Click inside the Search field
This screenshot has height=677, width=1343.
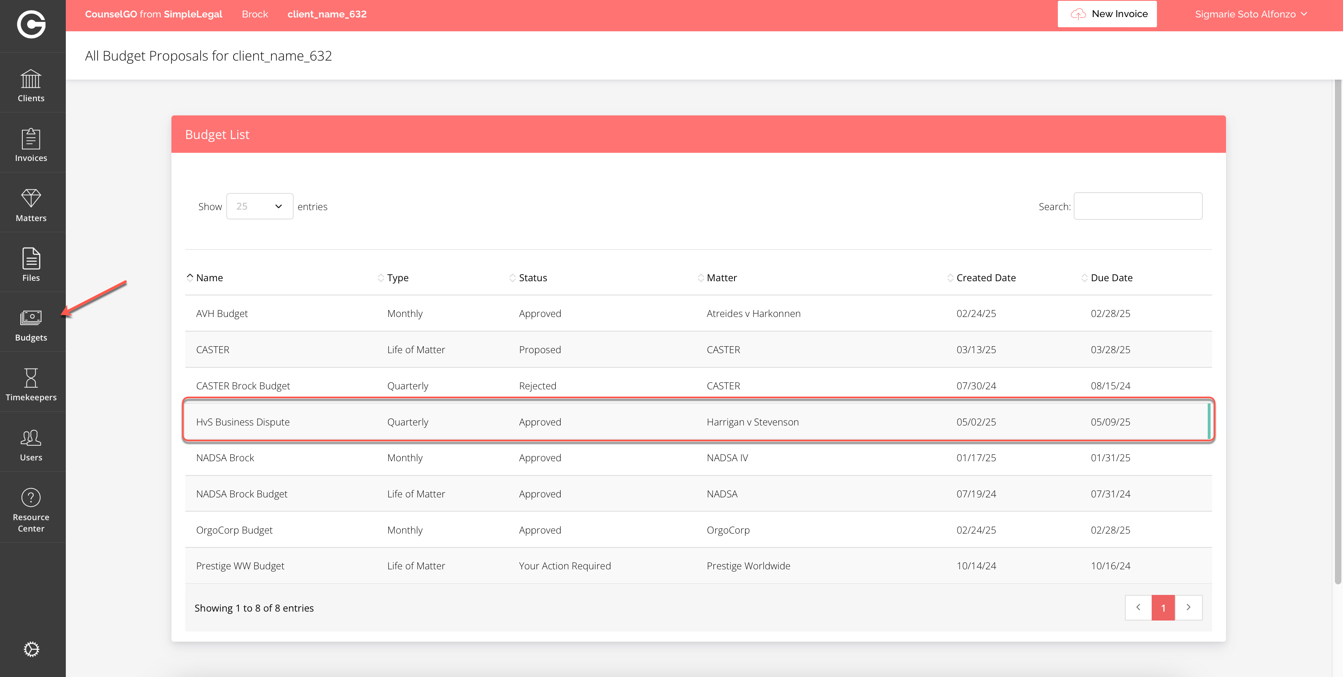pos(1138,206)
